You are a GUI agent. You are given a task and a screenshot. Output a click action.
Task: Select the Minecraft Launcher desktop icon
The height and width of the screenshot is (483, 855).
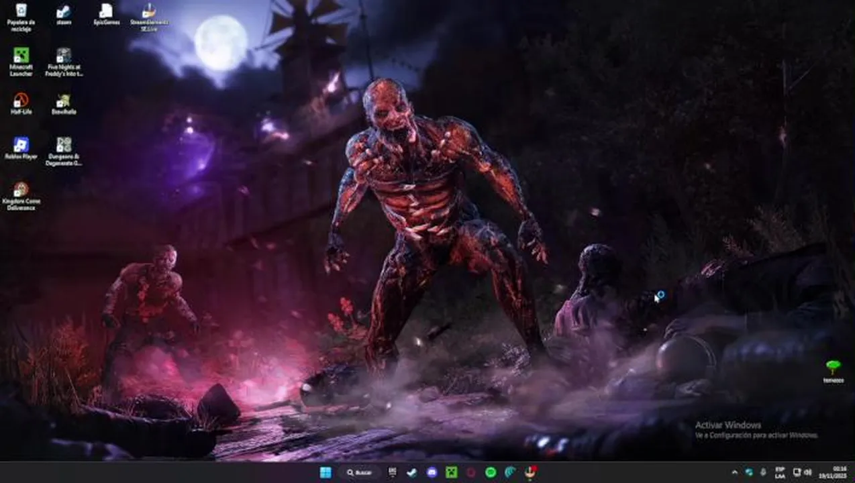tap(21, 62)
